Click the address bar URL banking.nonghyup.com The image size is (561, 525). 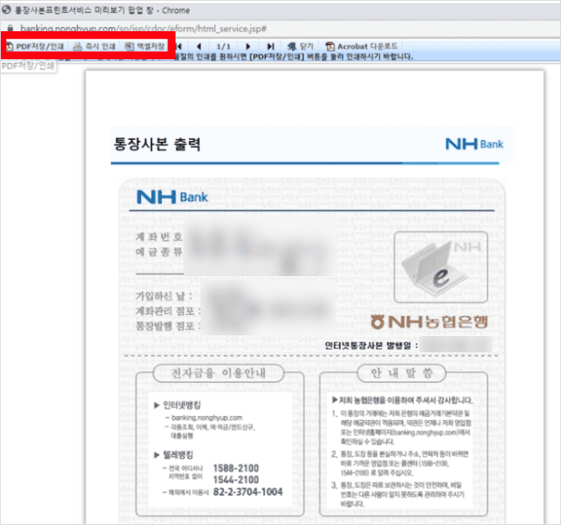(x=143, y=29)
